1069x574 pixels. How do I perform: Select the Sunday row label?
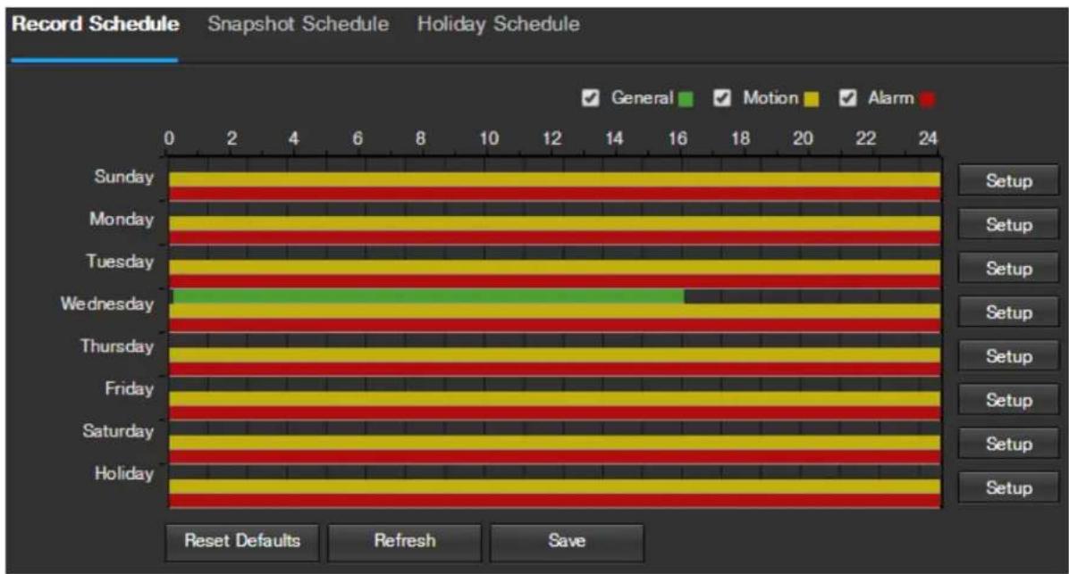point(124,177)
